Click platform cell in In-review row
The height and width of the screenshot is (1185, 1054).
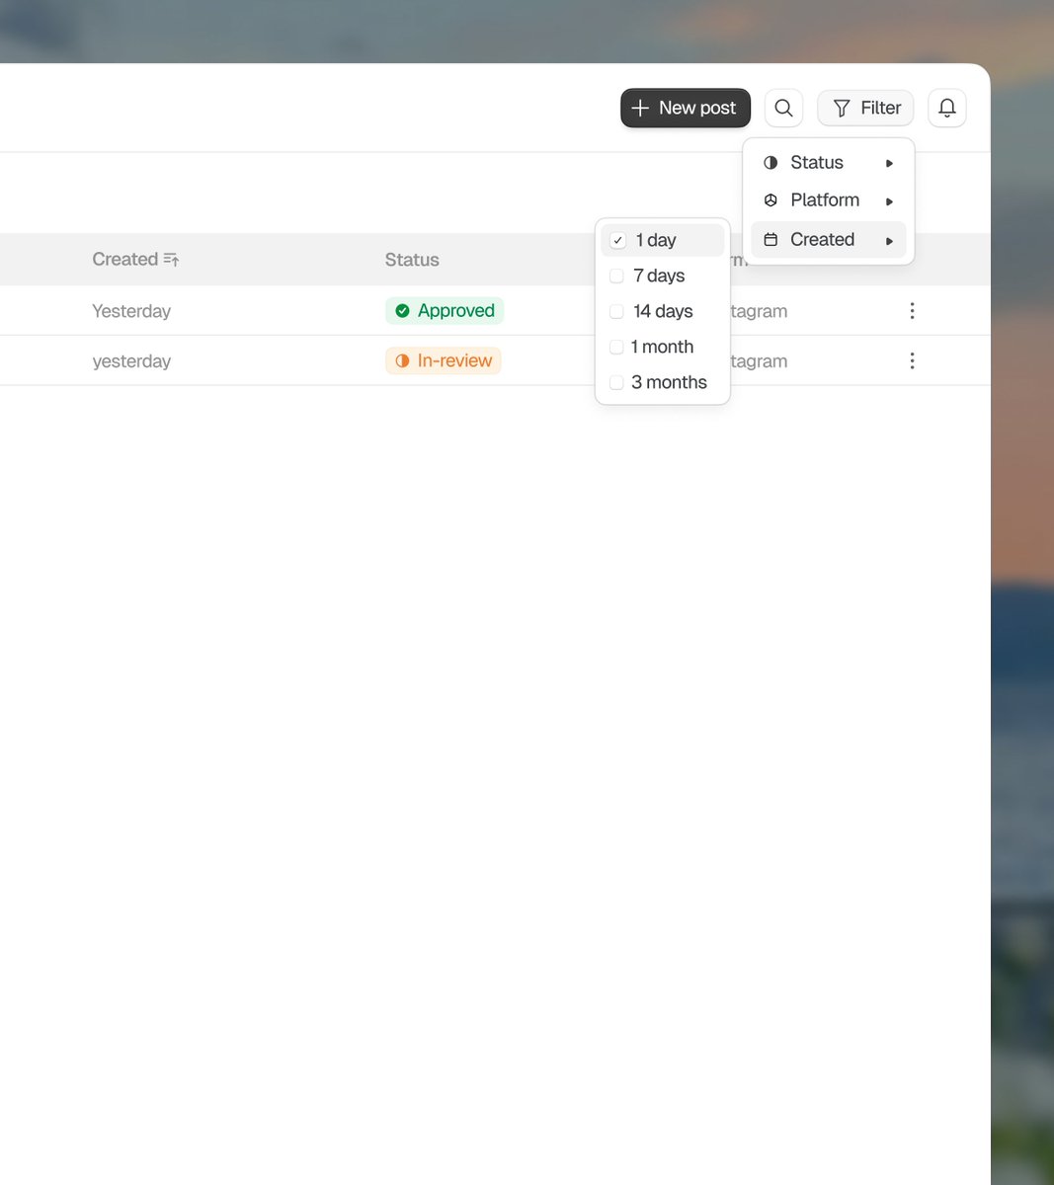[x=759, y=361]
